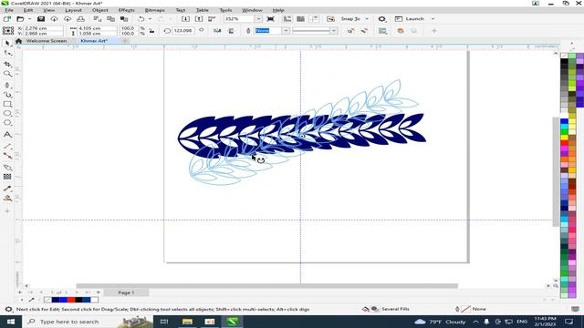Select the Khmer Art document tab
The image size is (584, 328).
[94, 41]
